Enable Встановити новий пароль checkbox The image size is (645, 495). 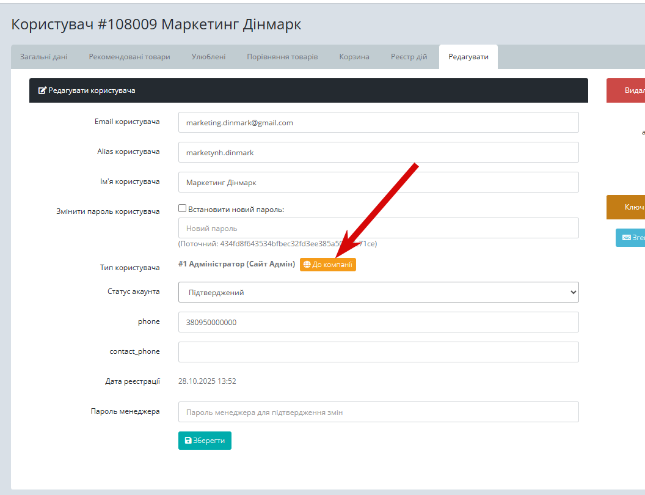182,208
